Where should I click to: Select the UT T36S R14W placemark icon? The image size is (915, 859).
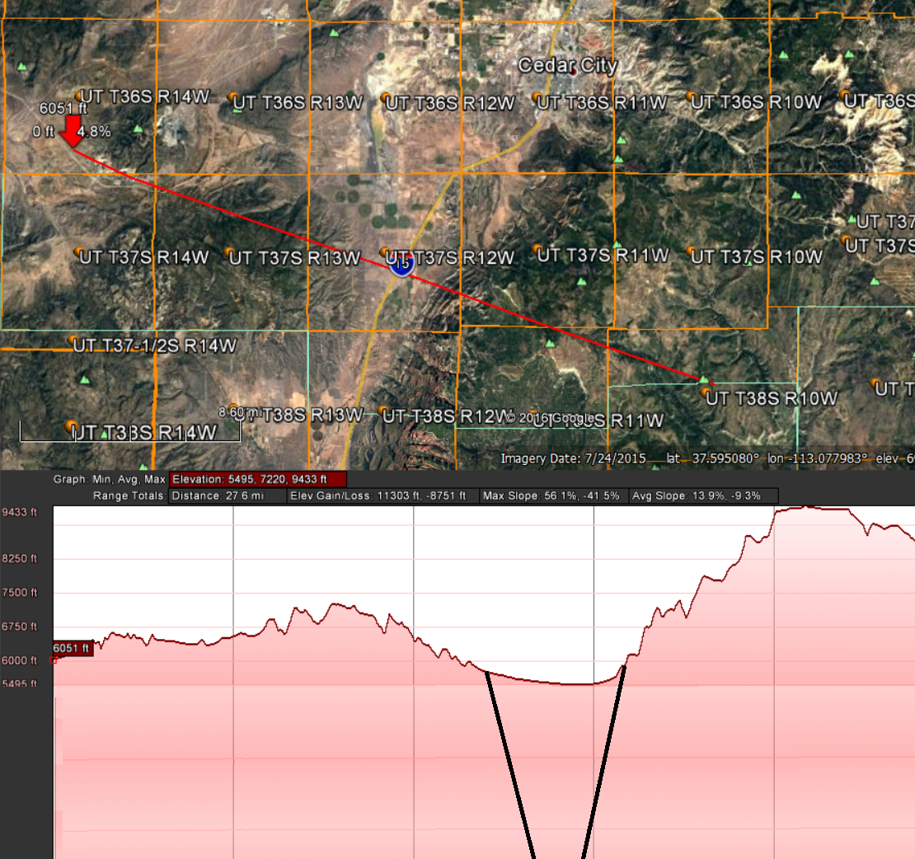pos(80,96)
